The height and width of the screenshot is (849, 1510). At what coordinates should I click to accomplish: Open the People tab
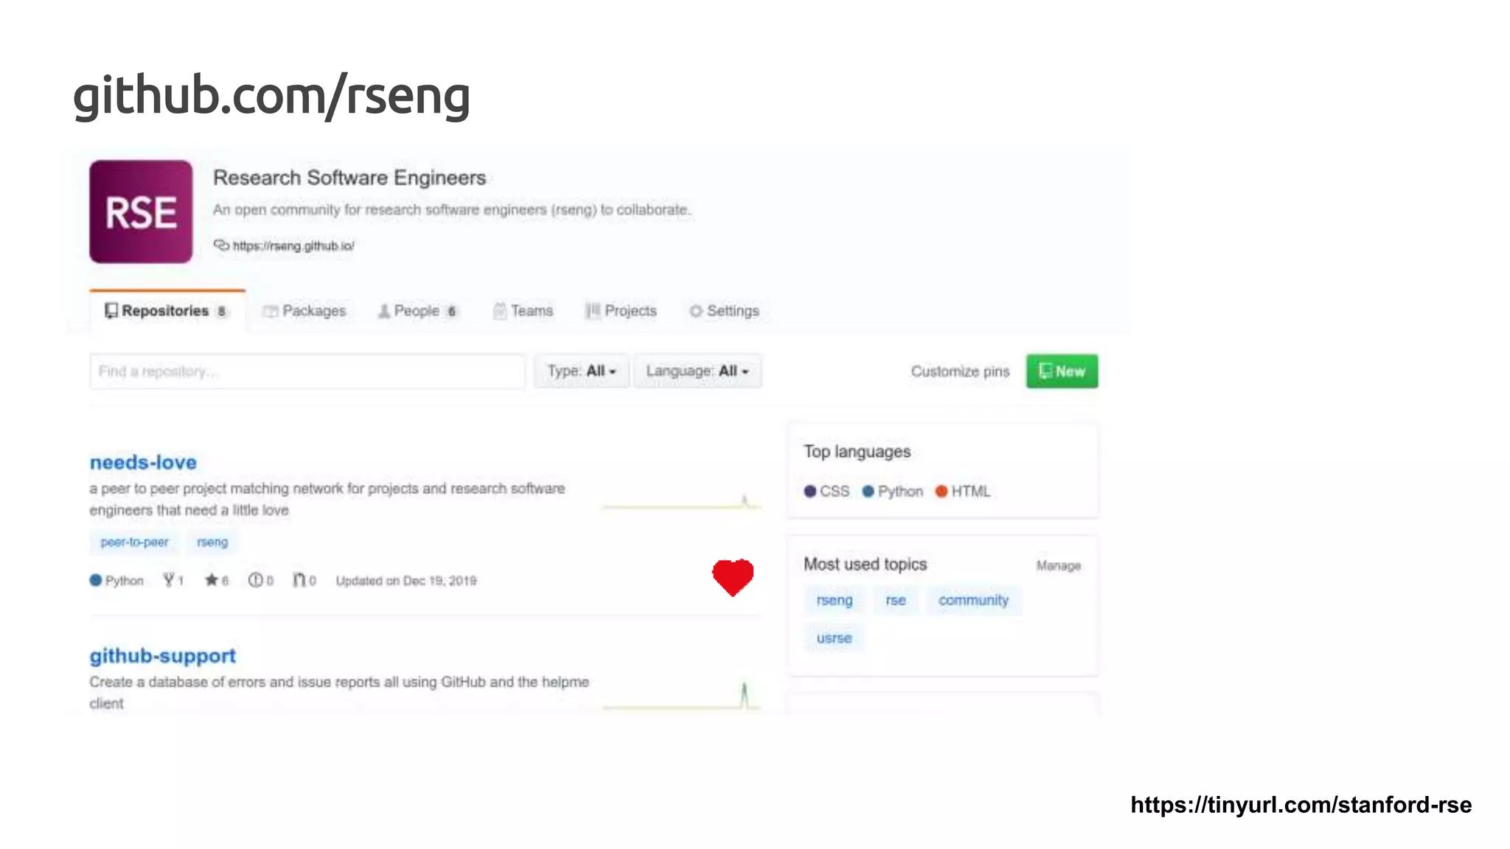[417, 311]
